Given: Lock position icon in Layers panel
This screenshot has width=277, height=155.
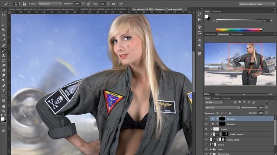Looking at the screenshot, I should pos(226,113).
